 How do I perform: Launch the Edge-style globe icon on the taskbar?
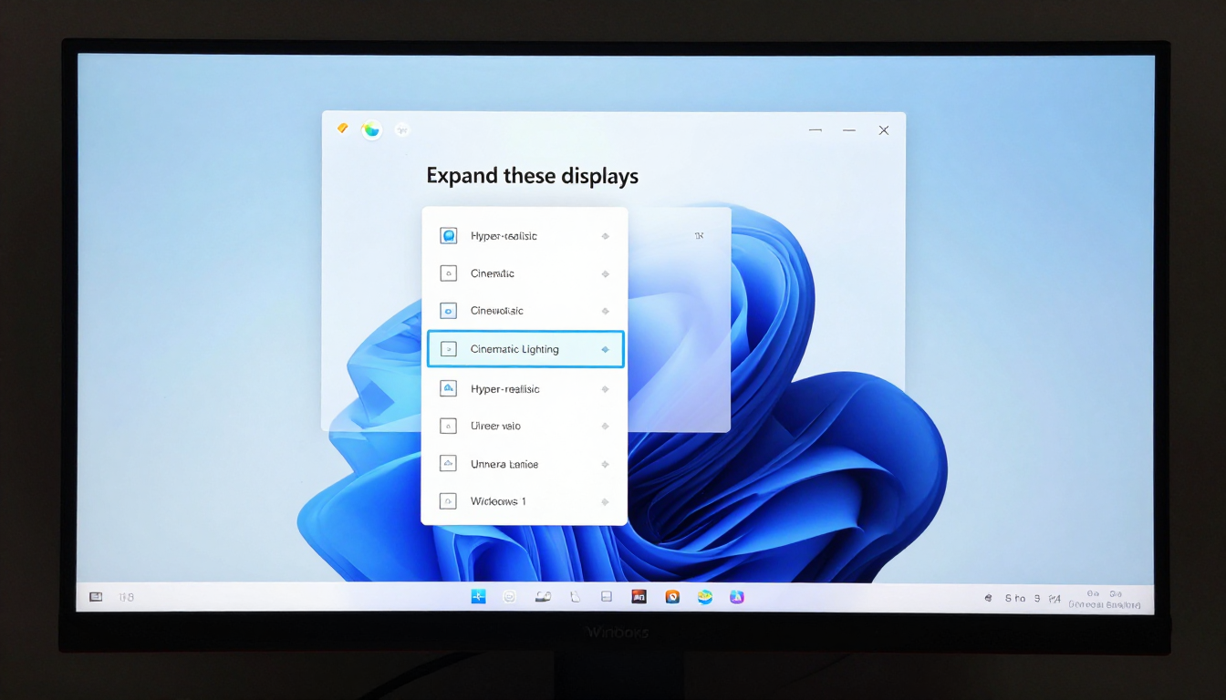pyautogui.click(x=704, y=597)
